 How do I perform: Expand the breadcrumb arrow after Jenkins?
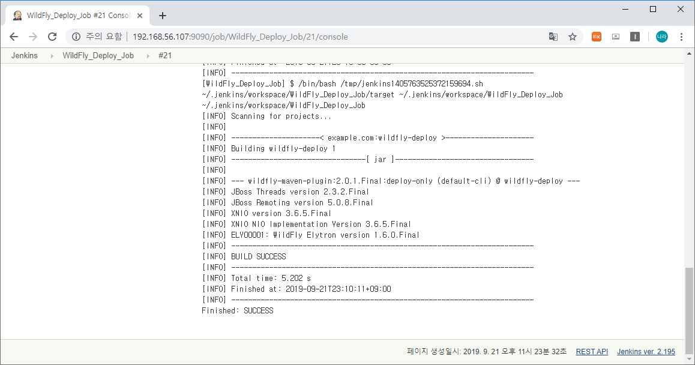pos(52,56)
